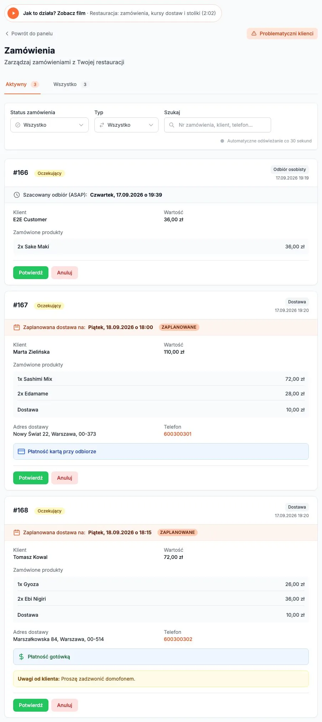The image size is (322, 722).
Task: Click the '2x Sake Maki' product row
Action: tap(161, 247)
